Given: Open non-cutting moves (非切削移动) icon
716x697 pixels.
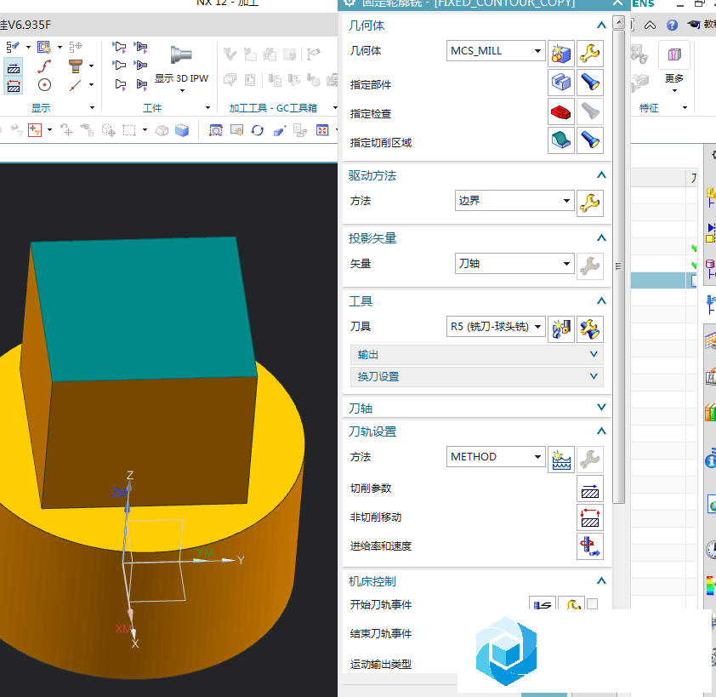Looking at the screenshot, I should [590, 517].
